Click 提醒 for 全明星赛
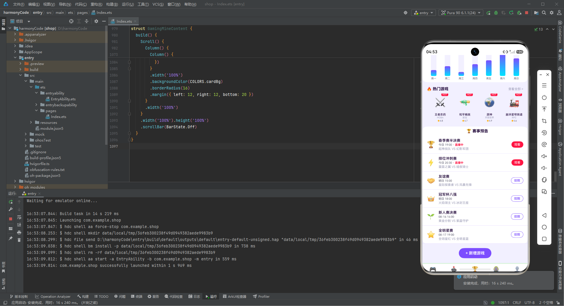The width and height of the screenshot is (564, 306). coord(517,235)
